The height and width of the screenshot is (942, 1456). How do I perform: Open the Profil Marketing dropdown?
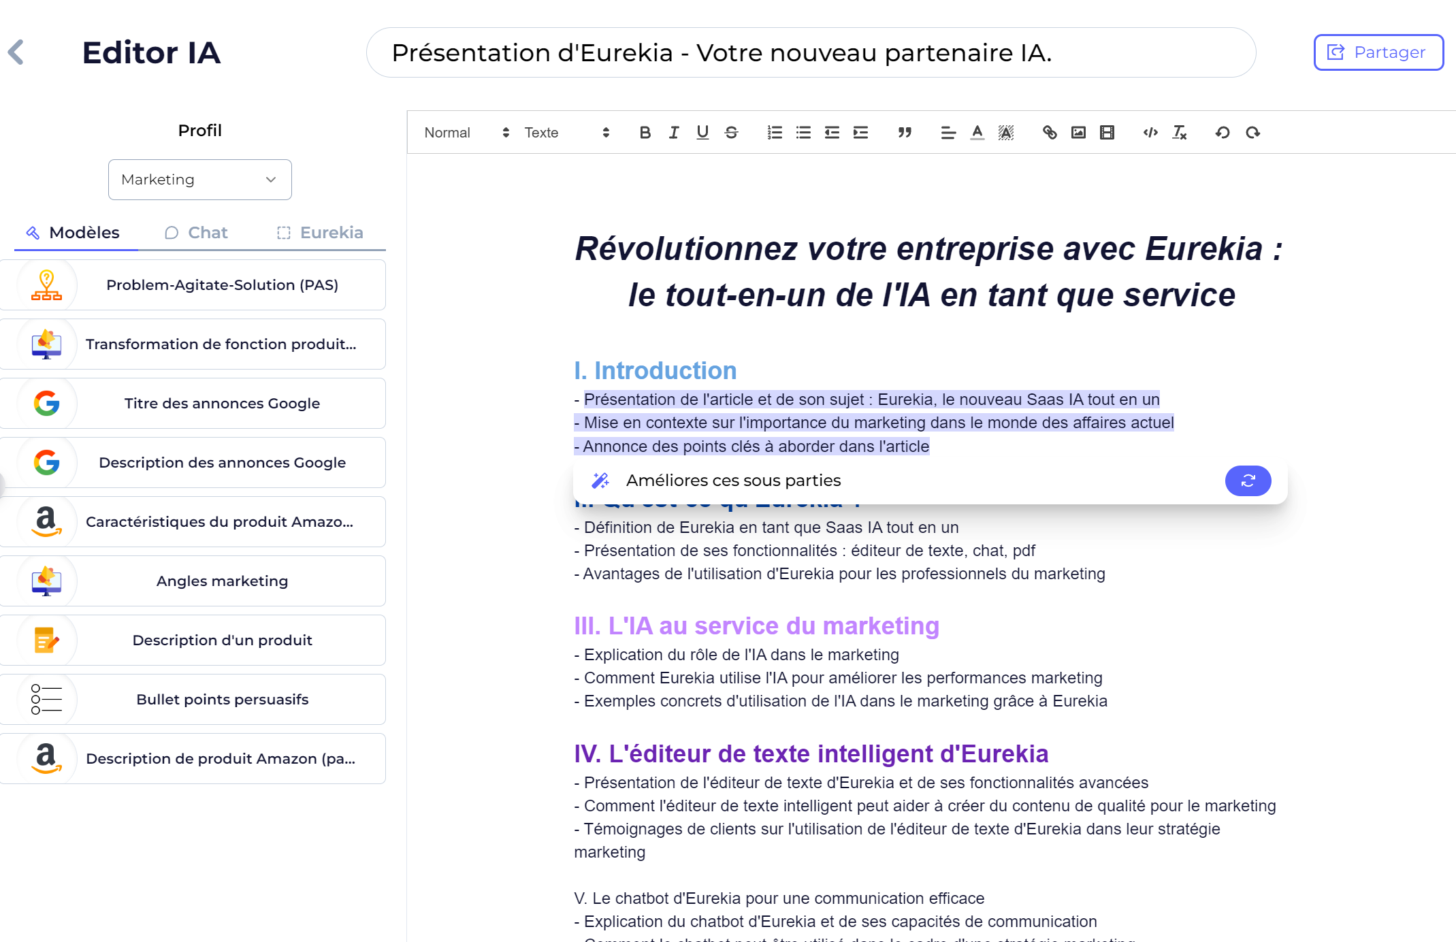click(199, 179)
